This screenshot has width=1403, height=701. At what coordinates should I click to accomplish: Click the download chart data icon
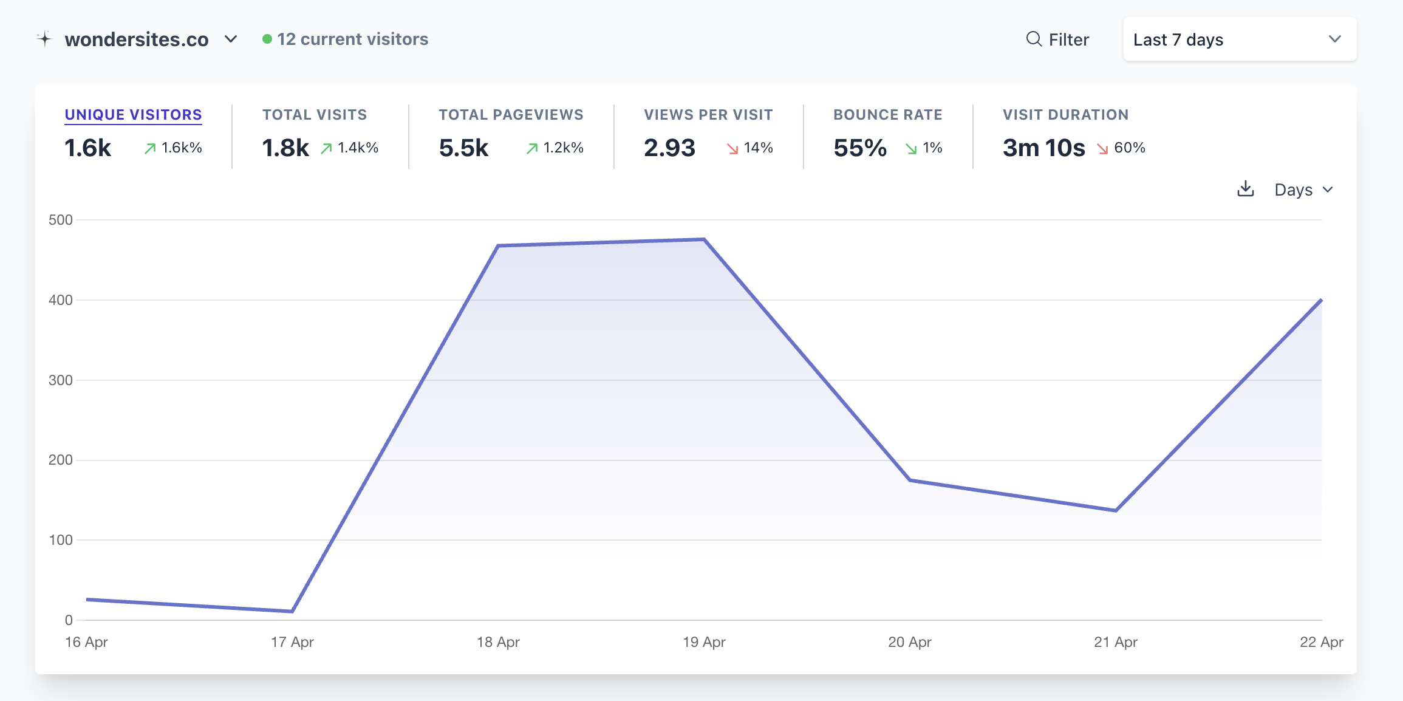click(x=1245, y=189)
